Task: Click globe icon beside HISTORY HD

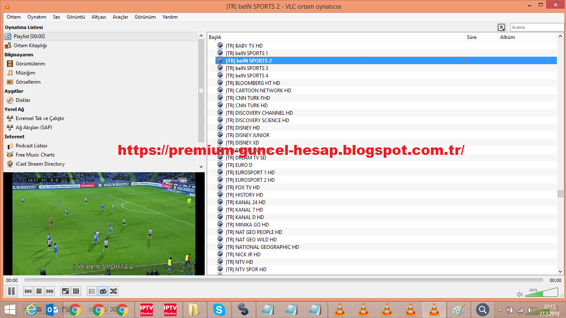Action: (220, 195)
